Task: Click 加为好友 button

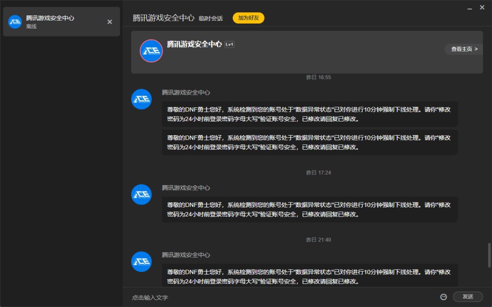Action: click(249, 18)
